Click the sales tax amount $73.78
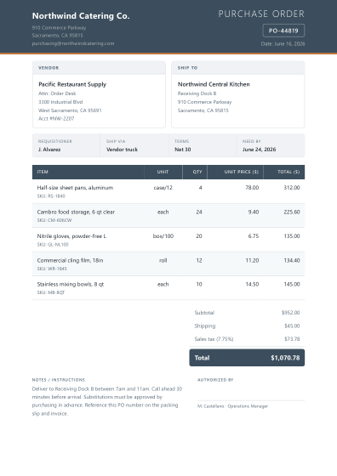Viewport: 337px width, 476px height. [292, 339]
